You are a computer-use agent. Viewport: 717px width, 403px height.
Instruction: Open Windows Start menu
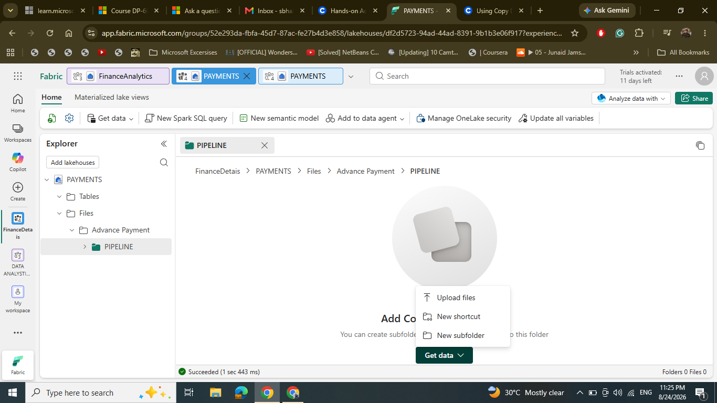point(13,393)
